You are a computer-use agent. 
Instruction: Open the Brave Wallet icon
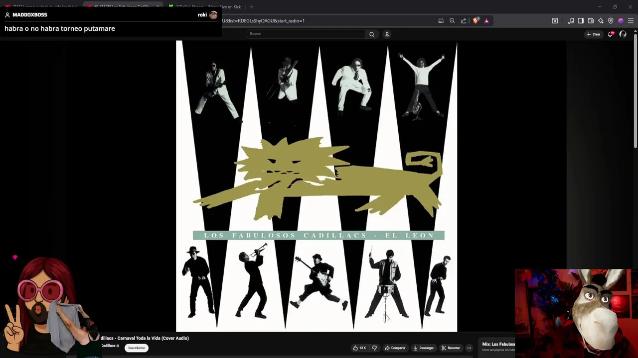coord(591,21)
